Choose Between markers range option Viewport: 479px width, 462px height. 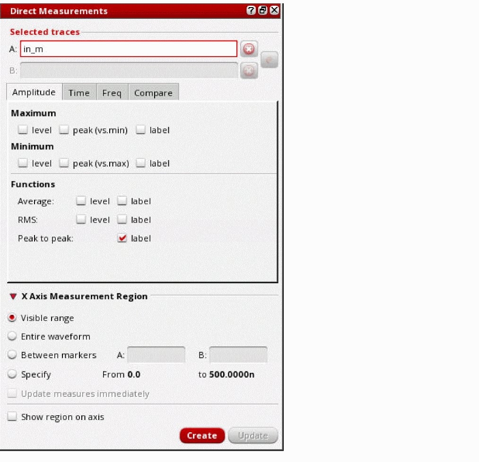[13, 355]
